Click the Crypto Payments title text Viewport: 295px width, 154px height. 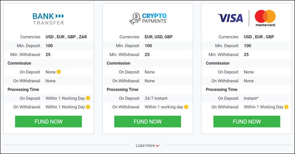pos(154,18)
